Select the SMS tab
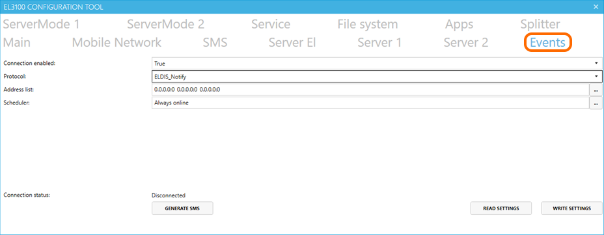The image size is (604, 235). click(x=215, y=42)
